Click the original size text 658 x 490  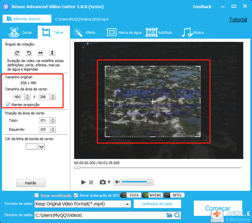click(28, 83)
